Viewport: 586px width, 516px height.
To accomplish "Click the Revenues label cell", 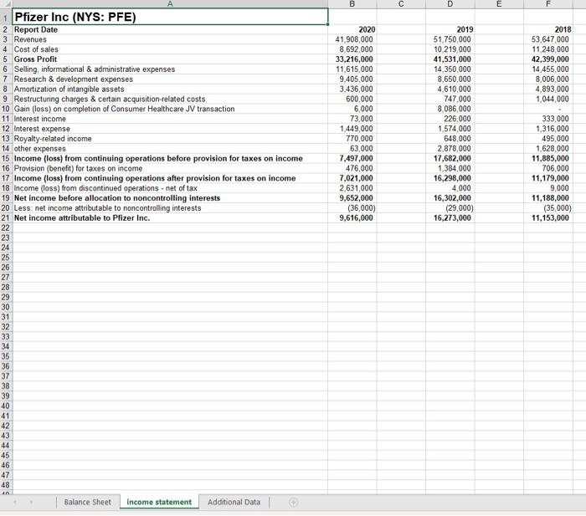I will (170, 39).
